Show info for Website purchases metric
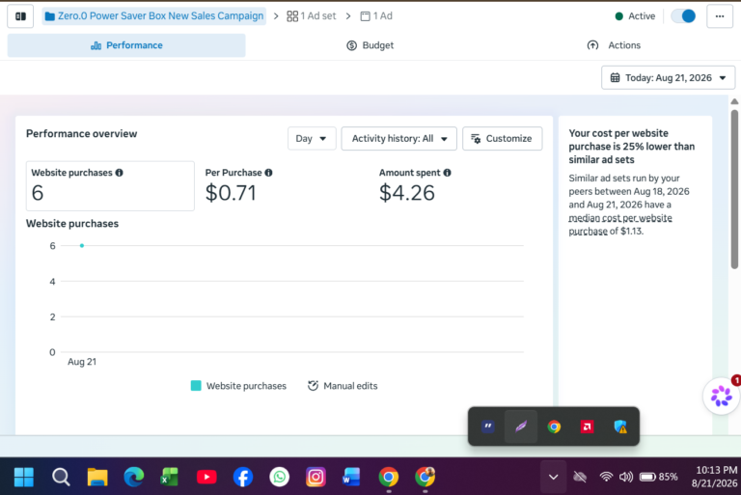Viewport: 741px width, 495px height. point(119,173)
